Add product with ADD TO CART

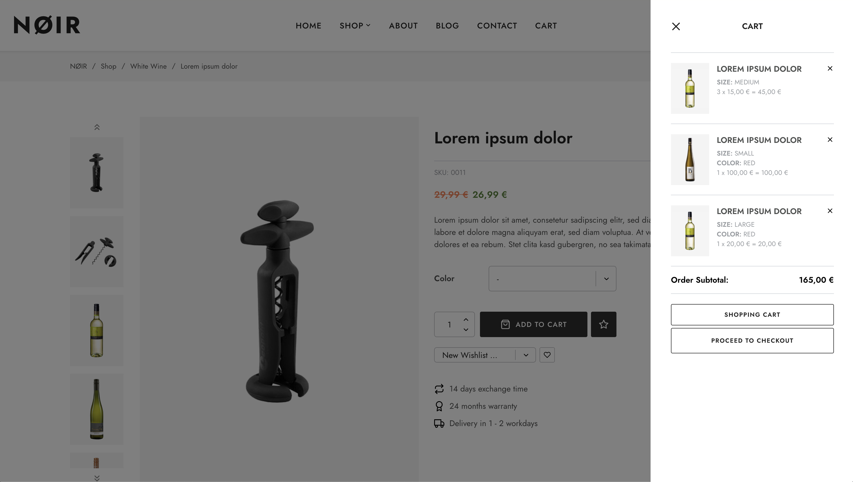[533, 324]
